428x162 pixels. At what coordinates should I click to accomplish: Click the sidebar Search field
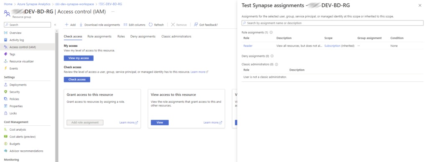[27, 25]
